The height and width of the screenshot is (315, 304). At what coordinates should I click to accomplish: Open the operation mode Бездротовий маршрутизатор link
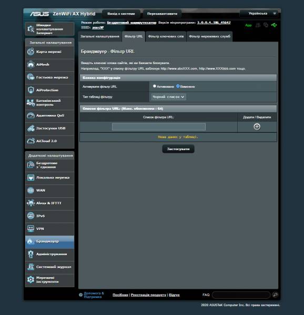pyautogui.click(x=131, y=23)
